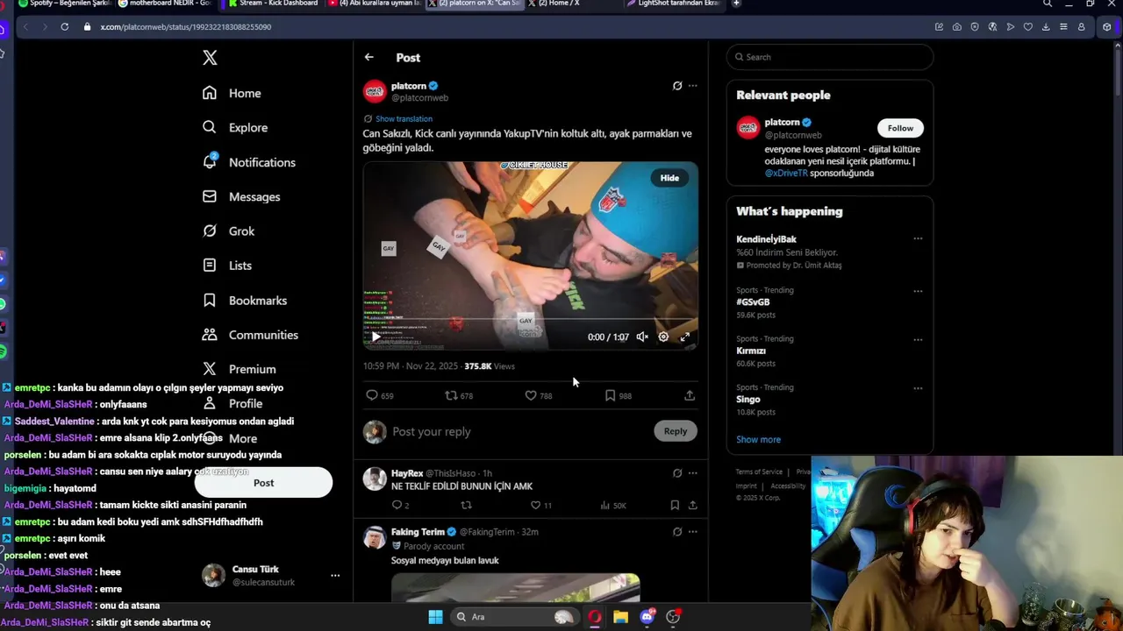Open more options on platcorn post
1123x631 pixels.
point(693,86)
